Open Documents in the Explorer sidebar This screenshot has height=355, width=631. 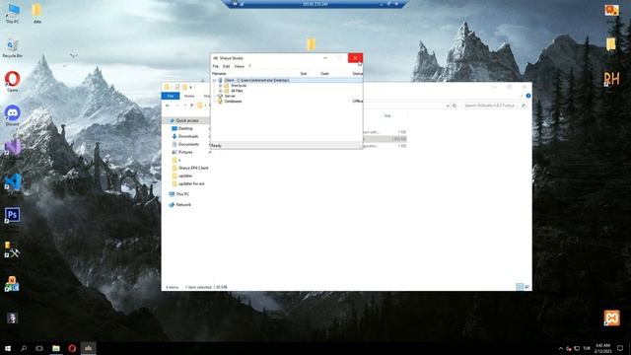click(x=188, y=144)
